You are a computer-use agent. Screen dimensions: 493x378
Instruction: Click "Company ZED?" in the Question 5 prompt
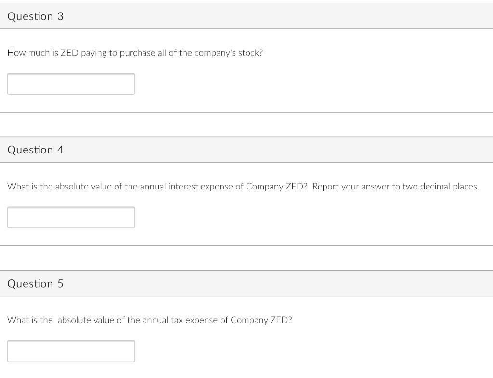(261, 320)
